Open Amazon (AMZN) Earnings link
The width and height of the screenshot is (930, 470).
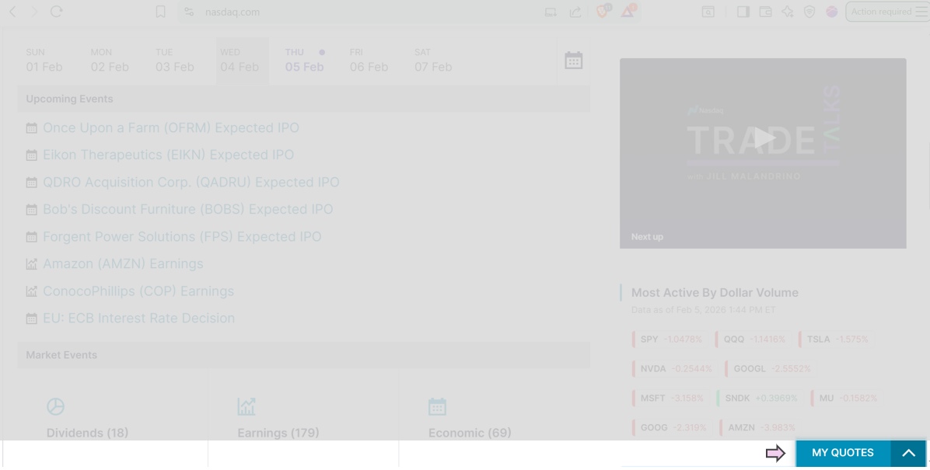123,264
